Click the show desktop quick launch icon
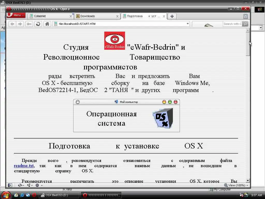The image size is (265, 199). 28,195
